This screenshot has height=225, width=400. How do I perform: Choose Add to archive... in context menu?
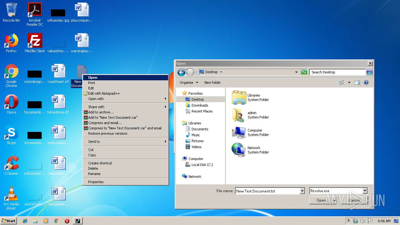pyautogui.click(x=126, y=112)
